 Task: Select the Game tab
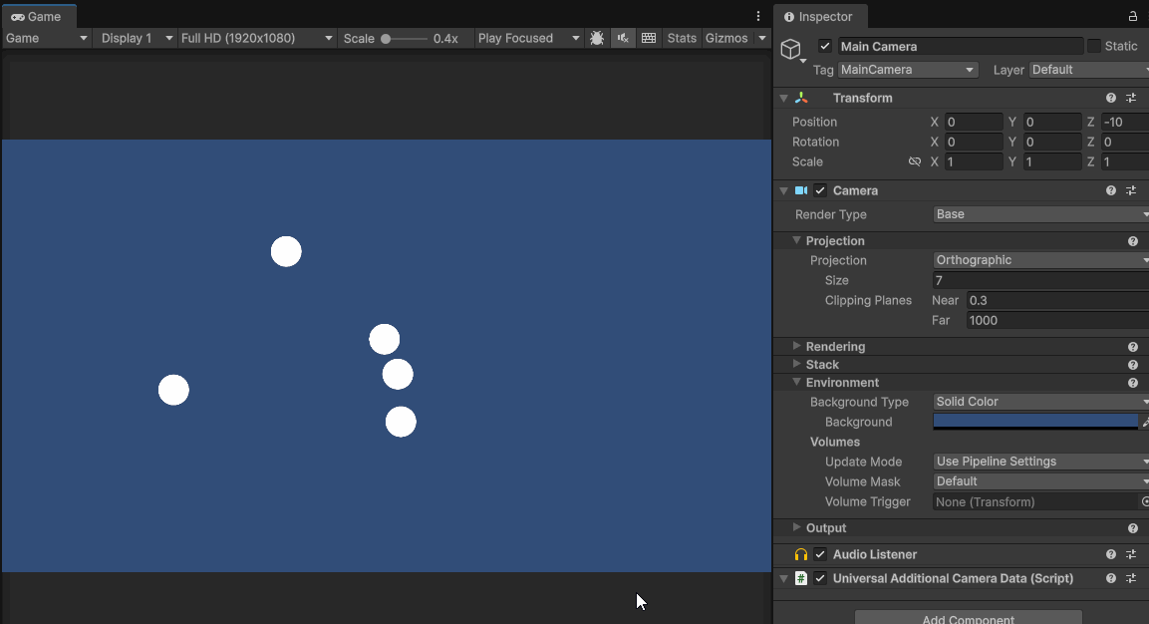pos(38,16)
